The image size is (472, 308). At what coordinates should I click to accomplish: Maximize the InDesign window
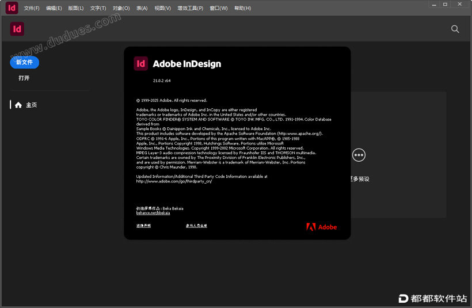coord(445,4)
